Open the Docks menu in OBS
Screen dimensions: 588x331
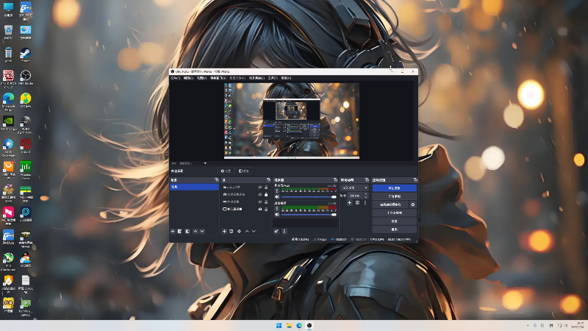[218, 78]
